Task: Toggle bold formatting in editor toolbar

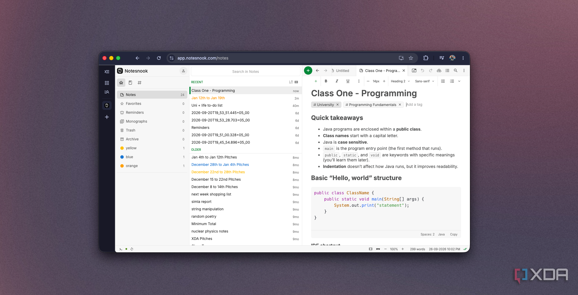Action: 326,81
